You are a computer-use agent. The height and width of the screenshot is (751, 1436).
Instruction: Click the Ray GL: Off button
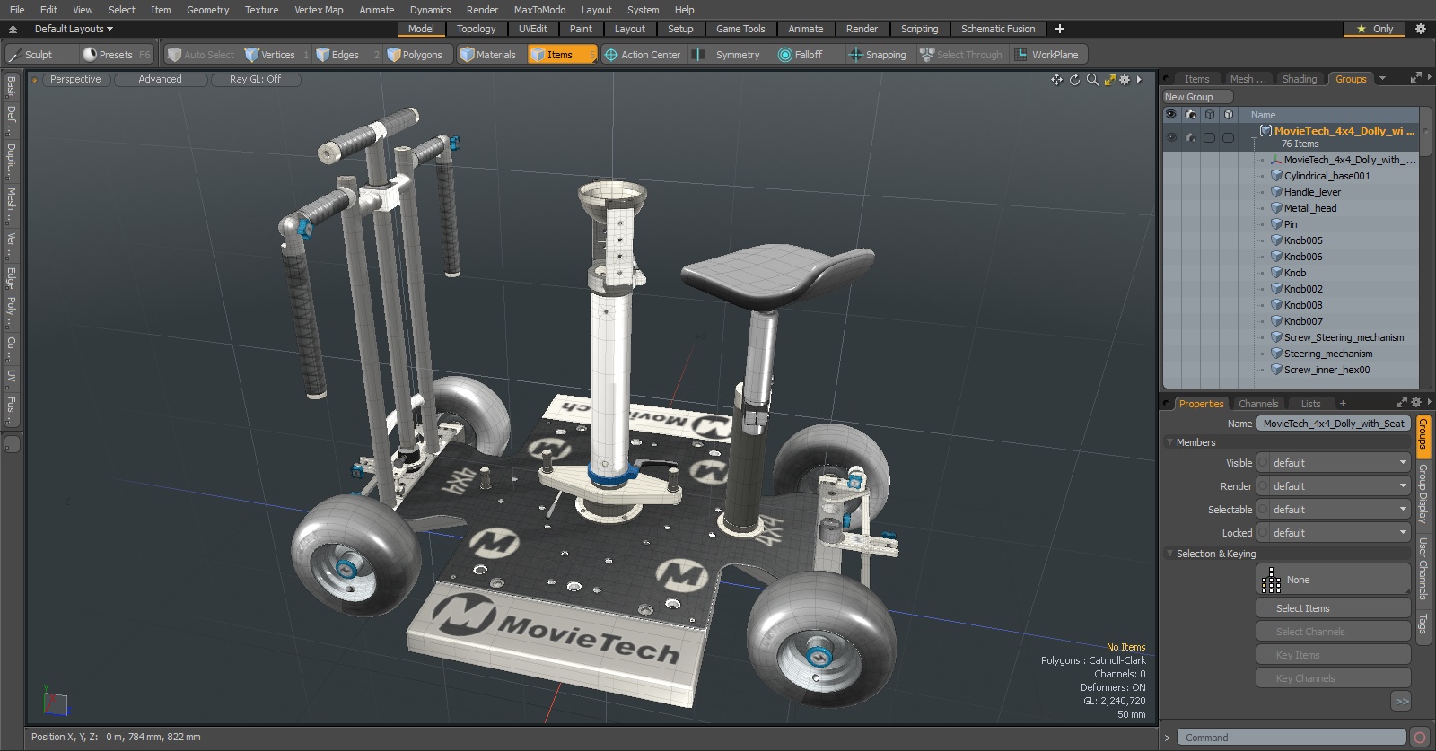[x=255, y=79]
